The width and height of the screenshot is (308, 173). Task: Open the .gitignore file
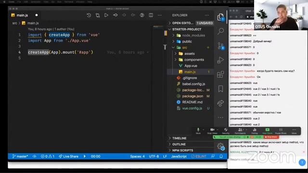click(191, 78)
